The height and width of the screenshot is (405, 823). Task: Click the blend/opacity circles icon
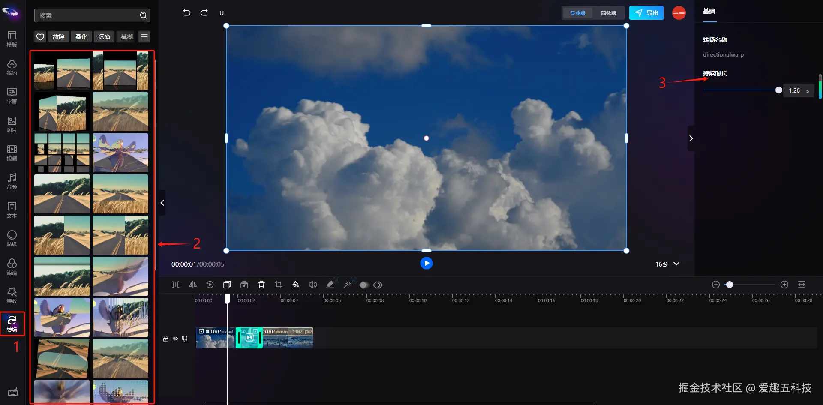(x=364, y=285)
